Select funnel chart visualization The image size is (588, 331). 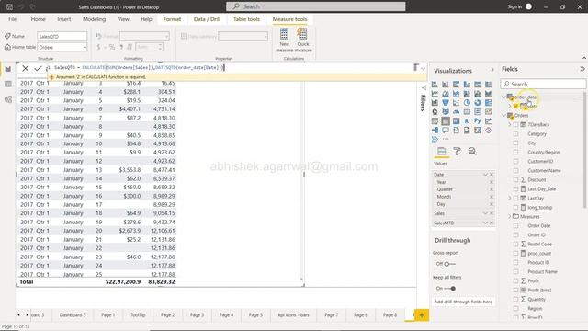(446, 102)
